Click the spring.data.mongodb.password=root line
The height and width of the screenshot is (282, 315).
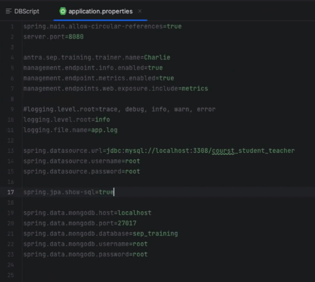pos(86,254)
